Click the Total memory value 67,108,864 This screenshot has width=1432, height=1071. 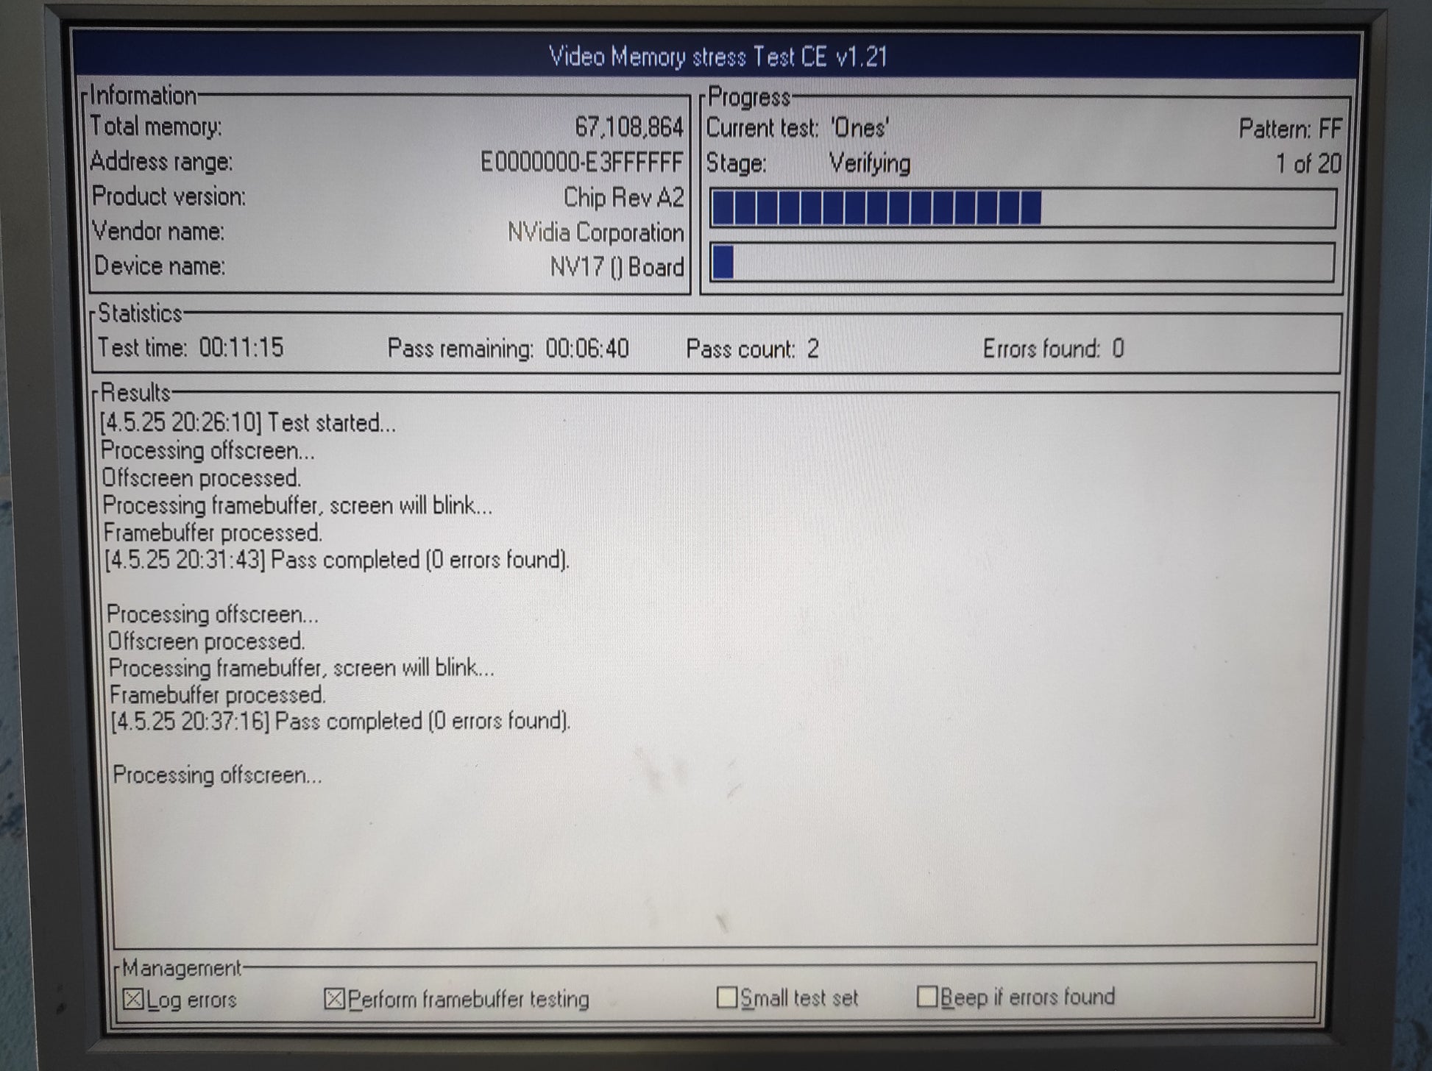628,127
